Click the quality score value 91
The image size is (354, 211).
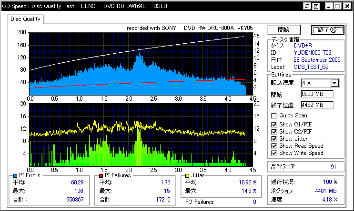(334, 167)
